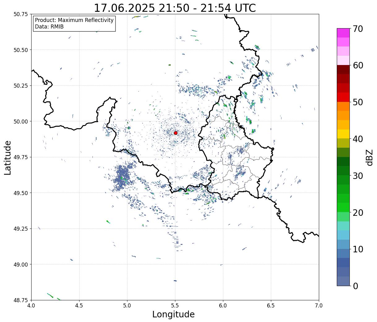This screenshot has width=377, height=322.
Task: Click the latitude tick label 49.75
Action: pos(21,157)
